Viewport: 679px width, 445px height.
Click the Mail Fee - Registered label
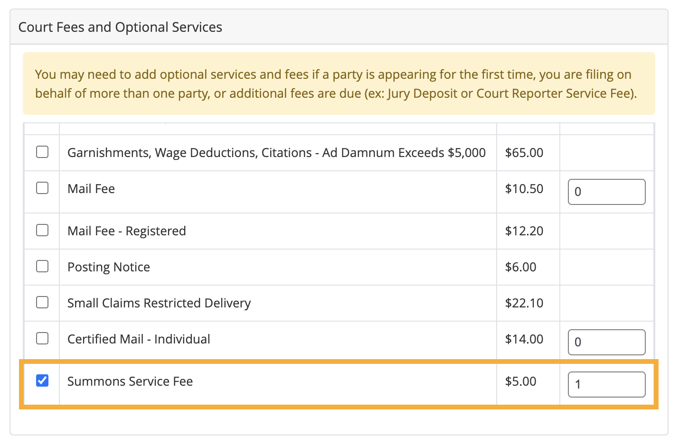coord(127,231)
